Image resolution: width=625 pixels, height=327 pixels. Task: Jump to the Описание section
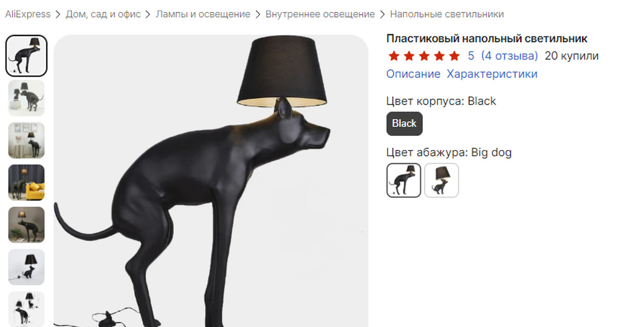click(x=414, y=74)
